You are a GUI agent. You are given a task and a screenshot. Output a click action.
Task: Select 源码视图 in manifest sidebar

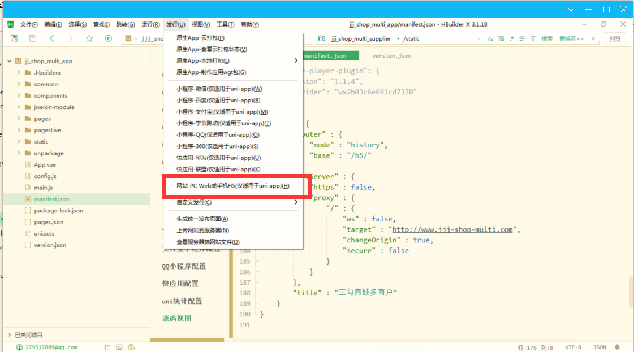tap(176, 319)
